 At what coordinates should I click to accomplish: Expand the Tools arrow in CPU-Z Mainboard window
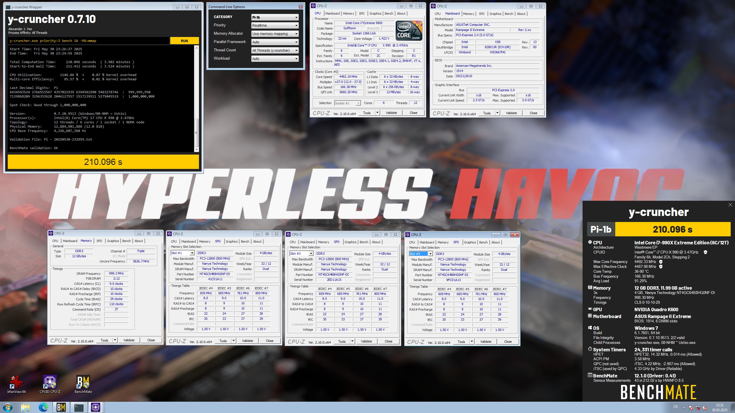(497, 113)
